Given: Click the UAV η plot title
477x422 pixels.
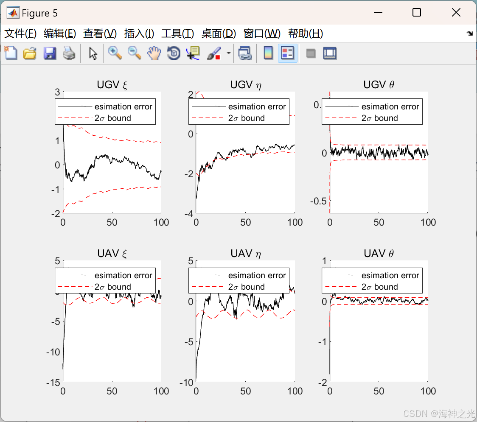Looking at the screenshot, I should 245,253.
